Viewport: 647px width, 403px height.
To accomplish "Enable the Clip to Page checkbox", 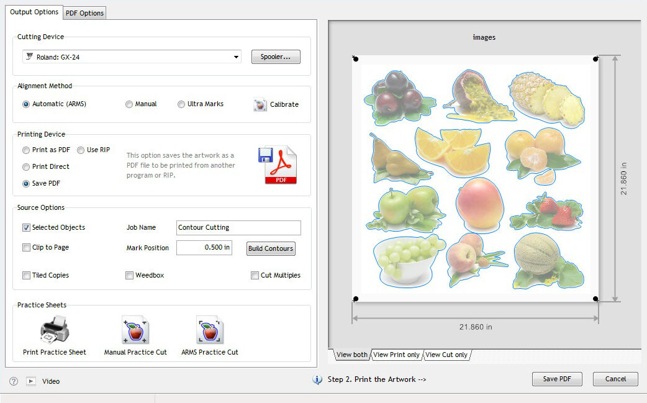I will pos(26,248).
